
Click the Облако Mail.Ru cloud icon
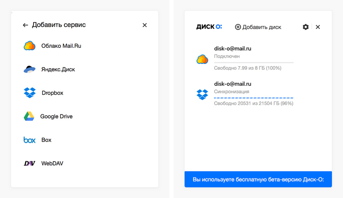pos(30,46)
